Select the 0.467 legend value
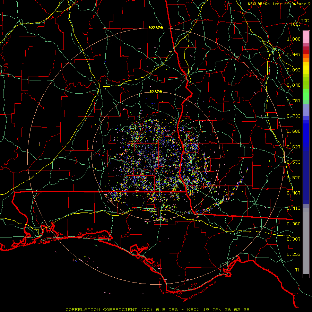Image resolution: width=312 pixels, height=312 pixels. tap(294, 193)
